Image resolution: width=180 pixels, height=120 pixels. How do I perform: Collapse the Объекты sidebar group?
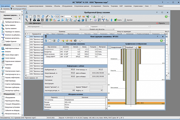click(x=19, y=45)
